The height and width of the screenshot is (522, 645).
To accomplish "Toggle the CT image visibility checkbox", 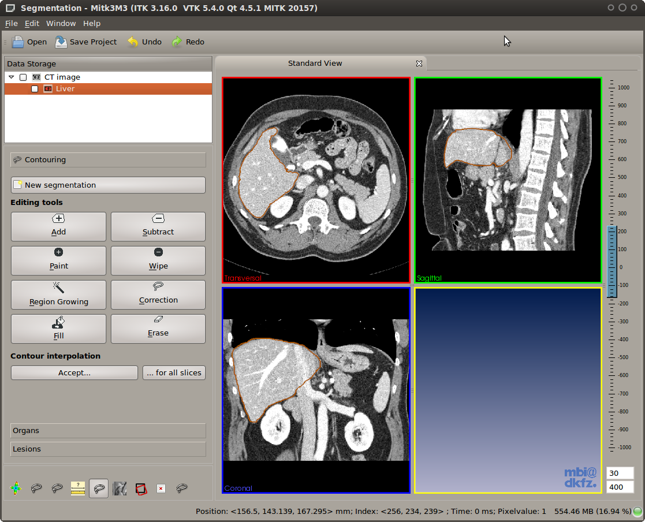I will 24,77.
